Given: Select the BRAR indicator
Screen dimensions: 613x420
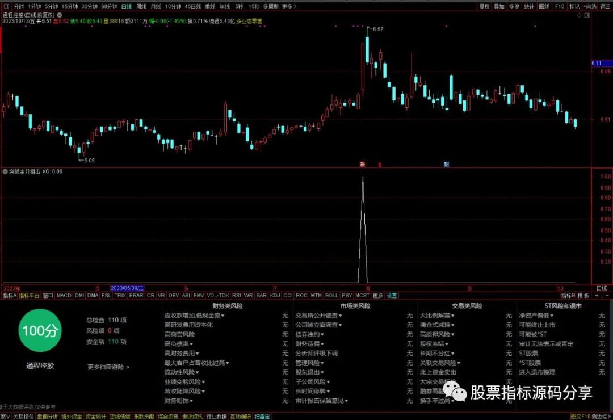Looking at the screenshot, I should point(136,296).
